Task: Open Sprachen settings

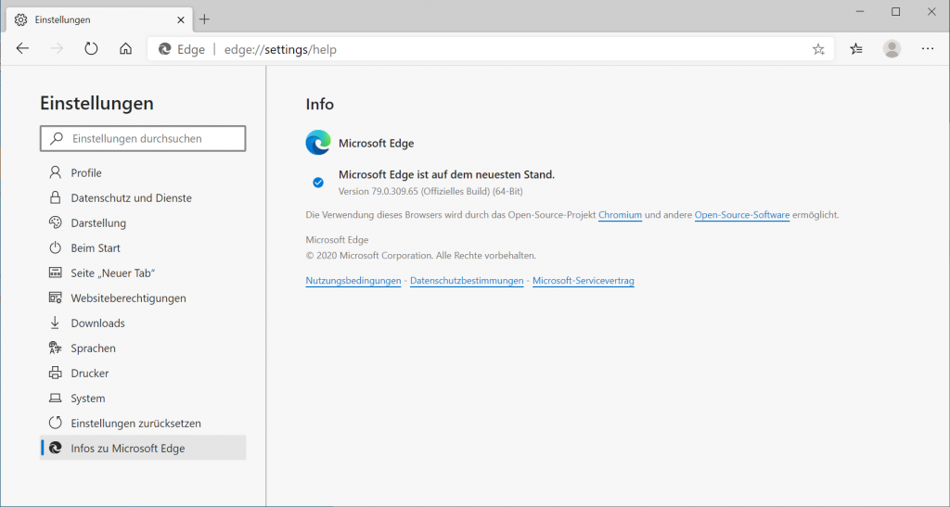Action: point(143,349)
